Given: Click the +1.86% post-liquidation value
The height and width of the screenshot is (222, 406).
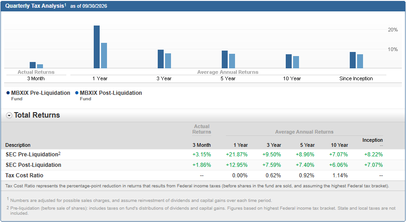Looking at the screenshot, I should [202, 165].
